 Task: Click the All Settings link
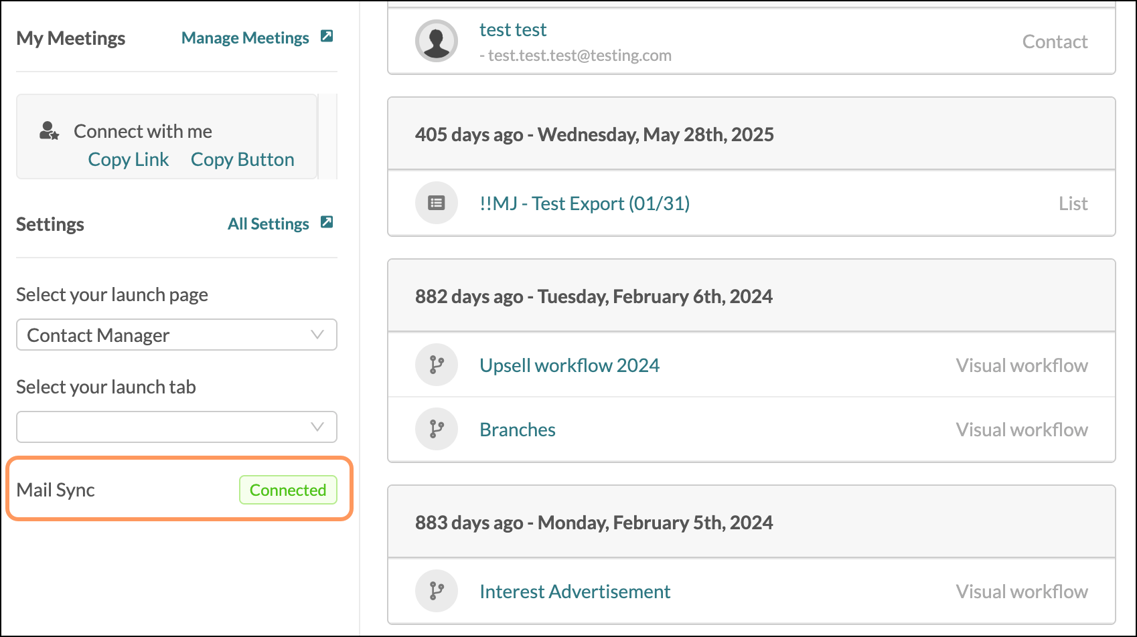[268, 224]
